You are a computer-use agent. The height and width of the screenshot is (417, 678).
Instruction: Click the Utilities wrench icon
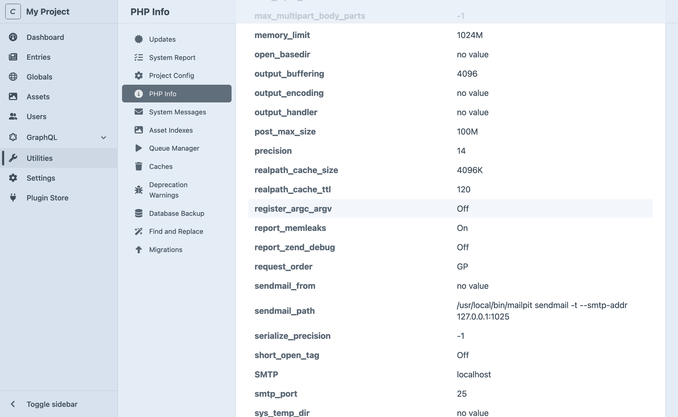click(x=13, y=158)
